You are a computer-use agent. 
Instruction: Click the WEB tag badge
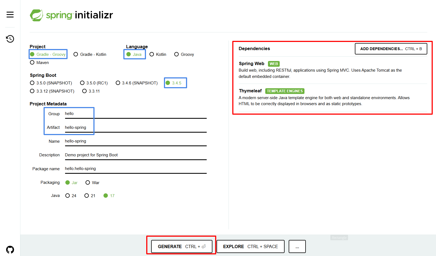pyautogui.click(x=274, y=64)
